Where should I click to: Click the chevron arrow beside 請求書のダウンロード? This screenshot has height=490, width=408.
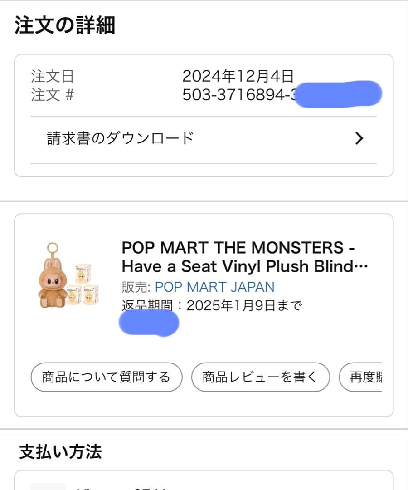pos(359,138)
